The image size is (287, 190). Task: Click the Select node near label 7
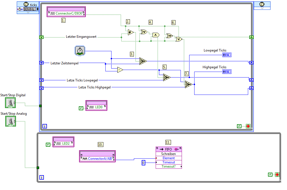[189, 84]
